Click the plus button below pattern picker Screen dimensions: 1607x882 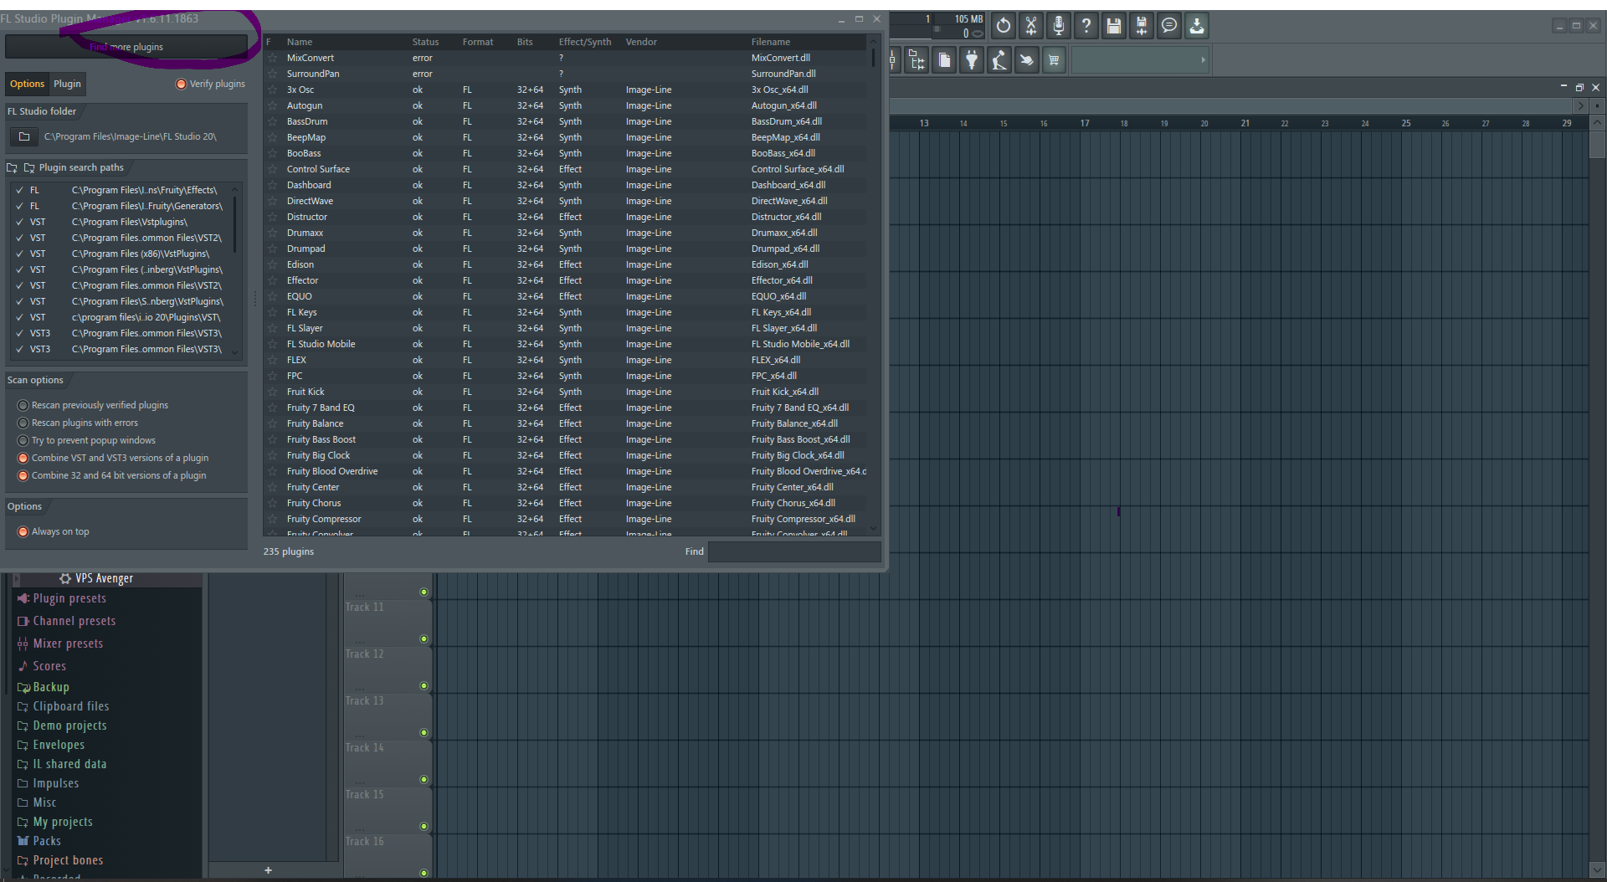click(268, 870)
